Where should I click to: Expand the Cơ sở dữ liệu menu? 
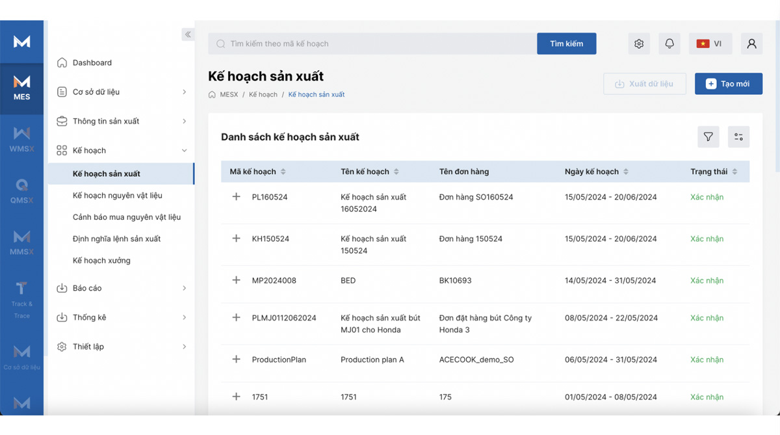coord(122,92)
